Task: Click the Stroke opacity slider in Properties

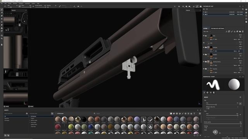Action: pos(223,124)
